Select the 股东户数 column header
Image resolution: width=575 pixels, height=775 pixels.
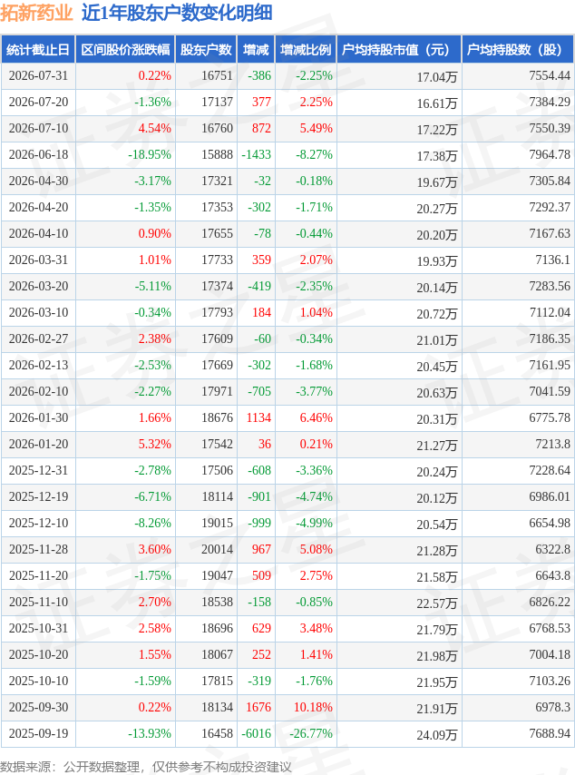pyautogui.click(x=206, y=49)
